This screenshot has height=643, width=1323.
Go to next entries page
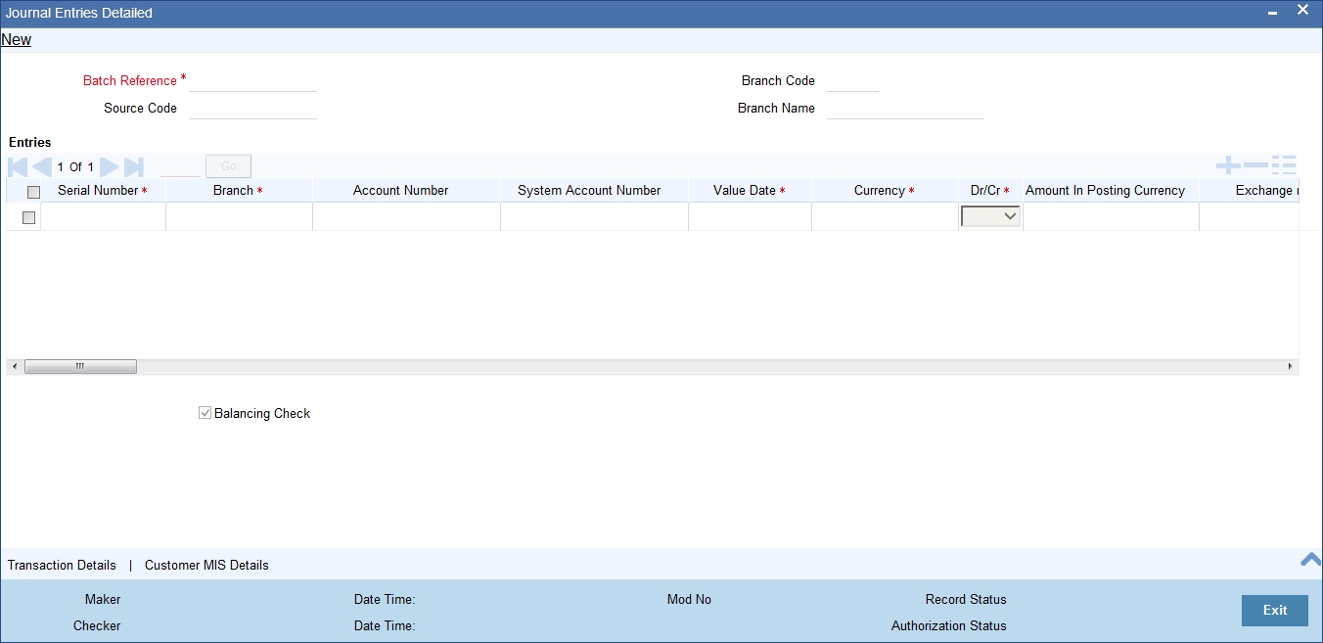coord(110,166)
